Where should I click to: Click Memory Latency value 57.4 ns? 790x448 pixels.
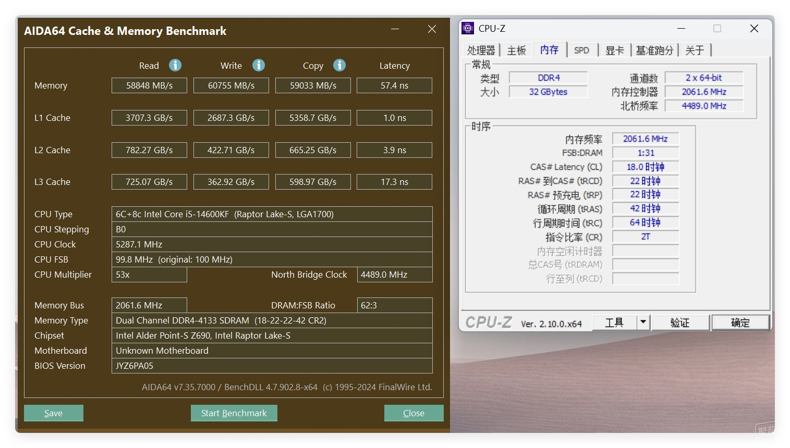(x=394, y=85)
